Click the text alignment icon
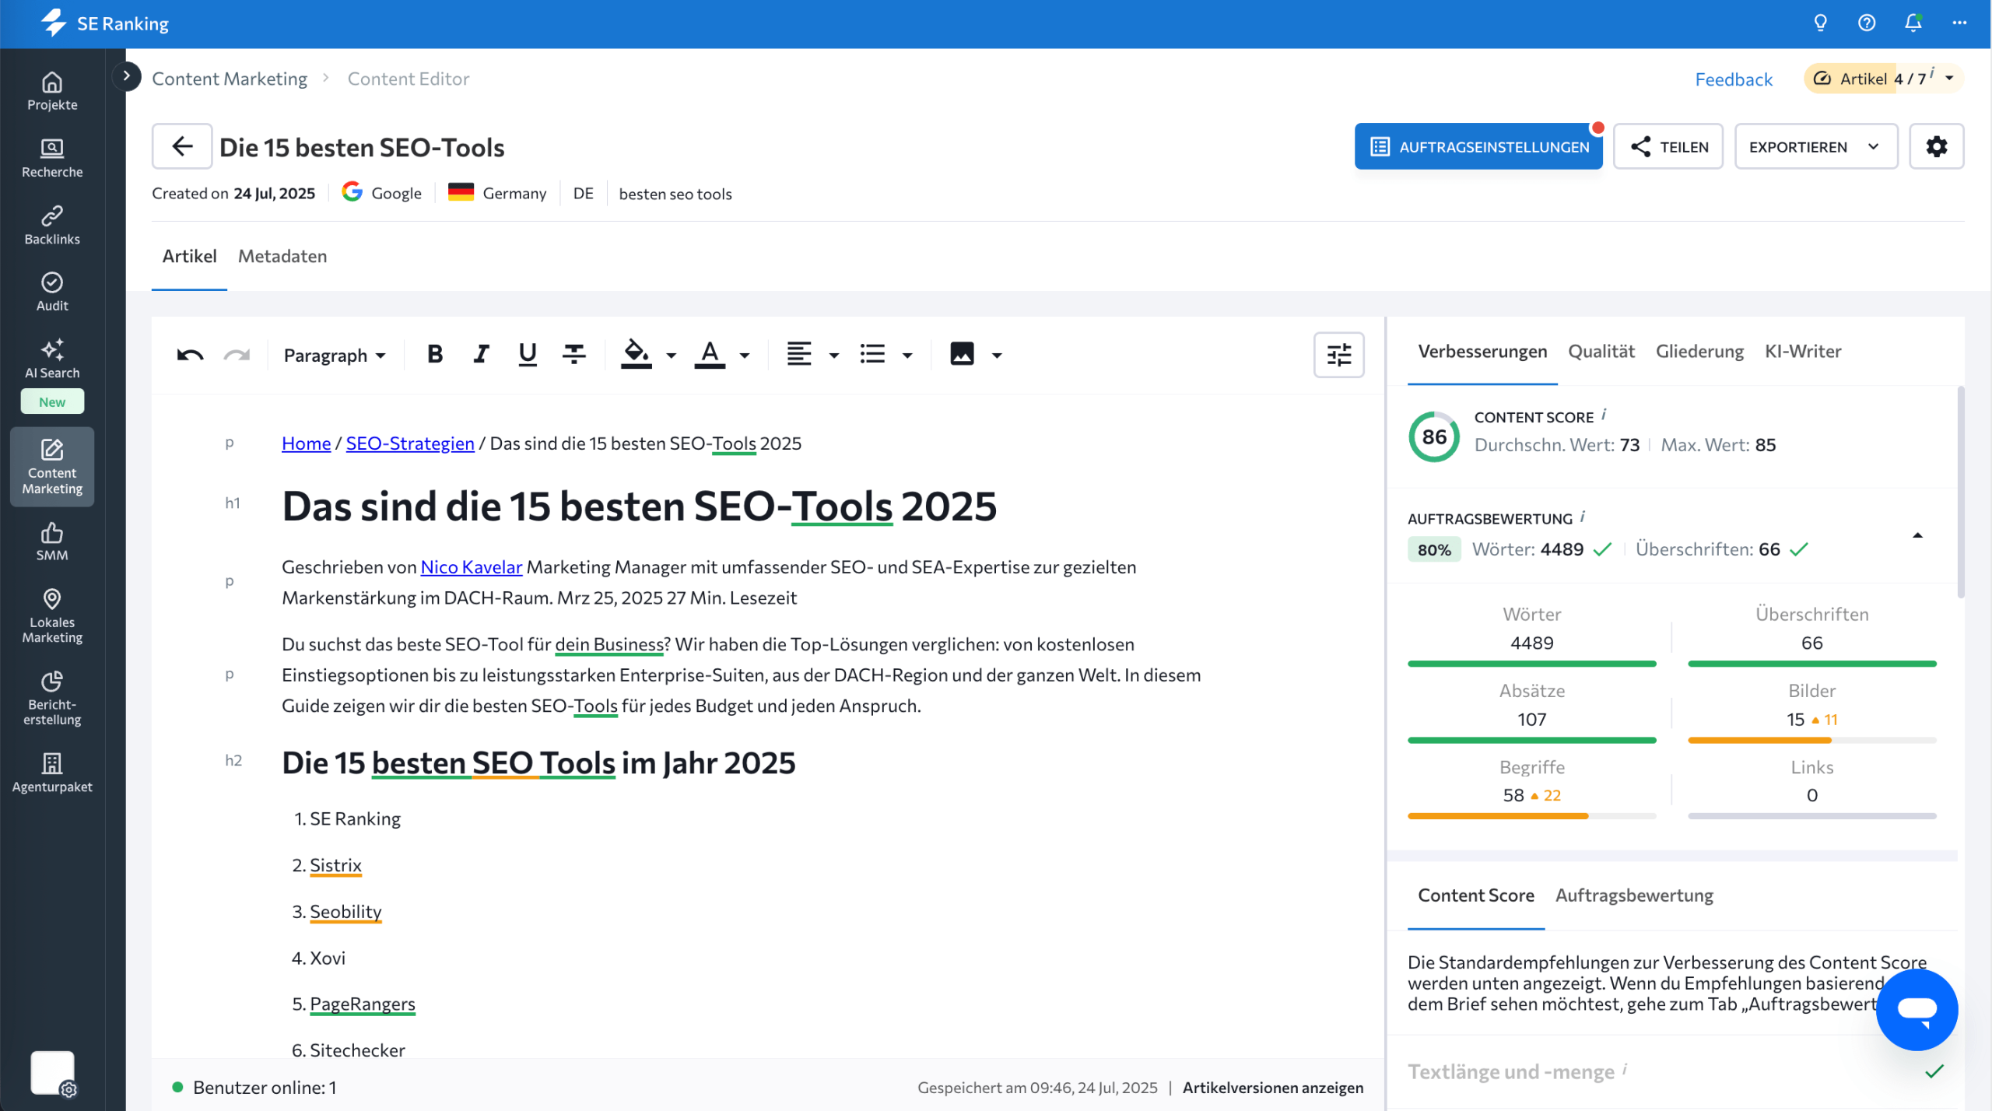The width and height of the screenshot is (1992, 1111). point(799,355)
